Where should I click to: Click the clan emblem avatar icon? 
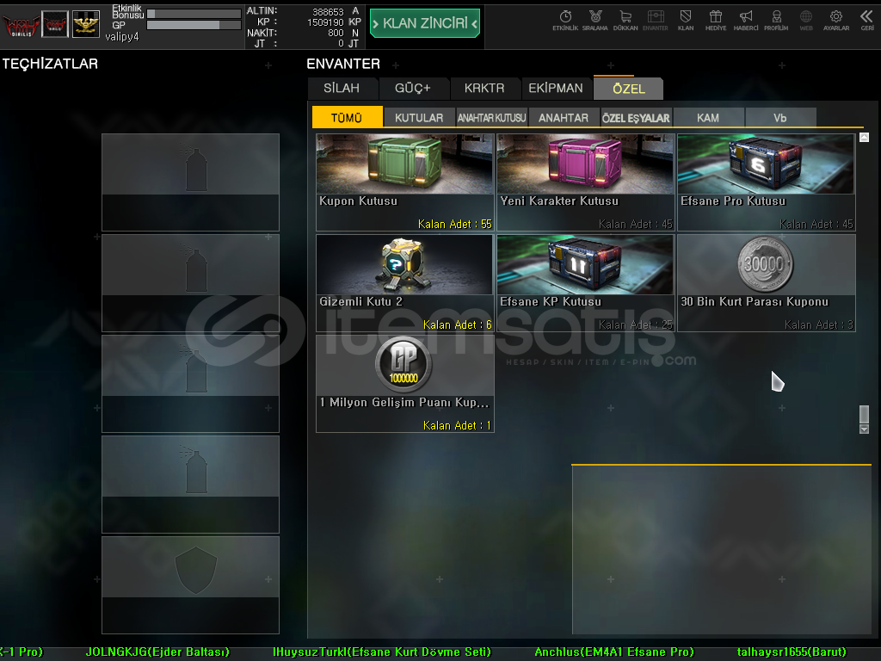click(55, 24)
